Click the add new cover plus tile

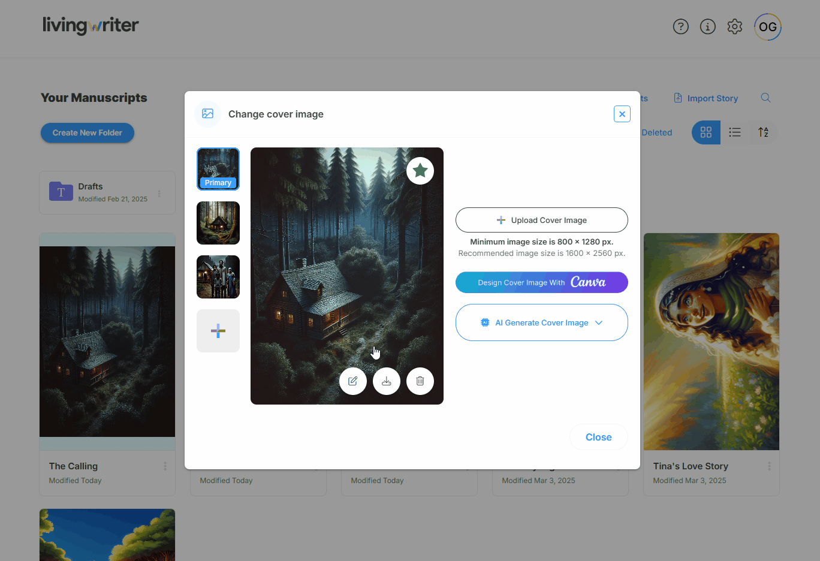click(218, 331)
